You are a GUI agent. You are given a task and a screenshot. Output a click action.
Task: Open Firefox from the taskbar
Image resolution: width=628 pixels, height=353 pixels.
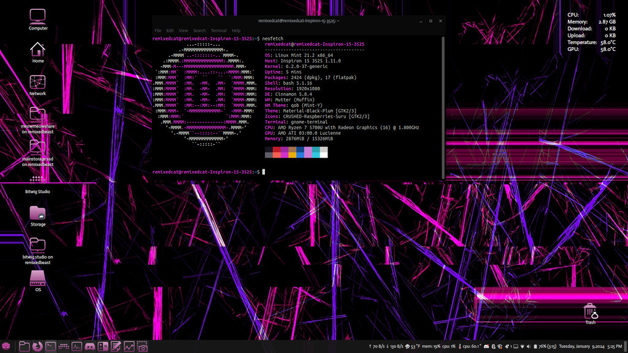point(37,347)
